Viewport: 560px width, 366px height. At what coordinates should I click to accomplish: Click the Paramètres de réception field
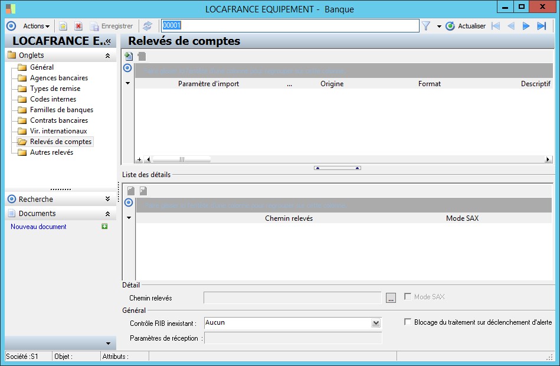[x=293, y=338]
